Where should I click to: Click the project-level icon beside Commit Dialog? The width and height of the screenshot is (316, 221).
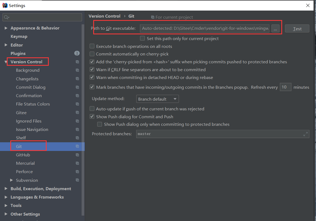point(78,87)
